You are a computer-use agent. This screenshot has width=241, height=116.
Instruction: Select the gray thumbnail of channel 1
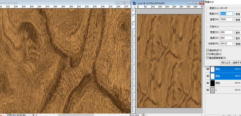click(212, 90)
